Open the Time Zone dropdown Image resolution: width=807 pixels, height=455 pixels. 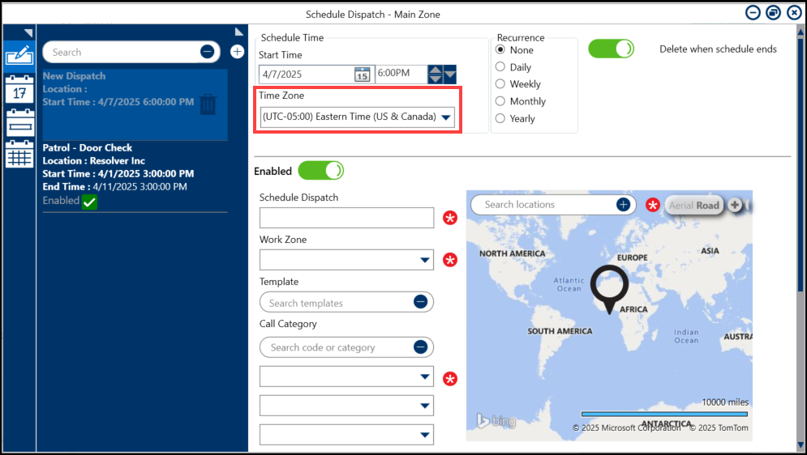(445, 117)
